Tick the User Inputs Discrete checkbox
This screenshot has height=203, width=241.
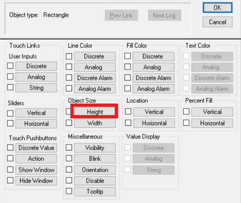[10, 66]
